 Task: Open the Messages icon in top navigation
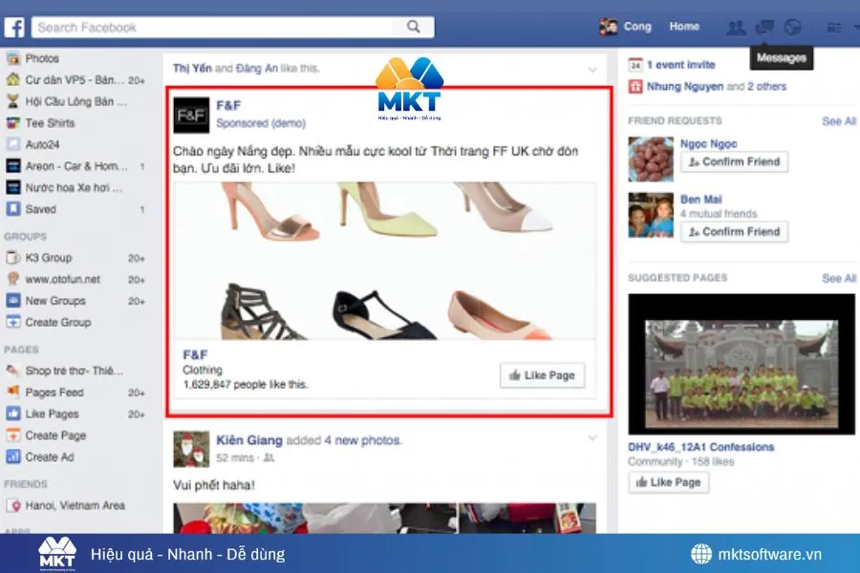pos(763,27)
